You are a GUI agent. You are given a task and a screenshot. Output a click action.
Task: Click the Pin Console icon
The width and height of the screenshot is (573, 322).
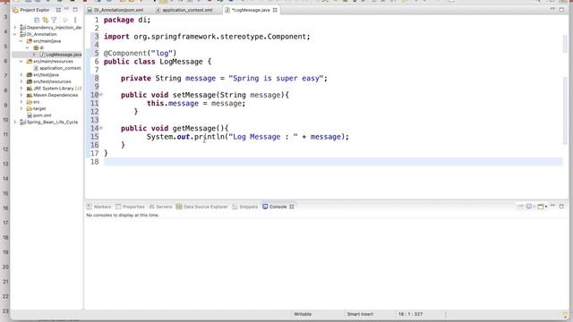pyautogui.click(x=520, y=207)
